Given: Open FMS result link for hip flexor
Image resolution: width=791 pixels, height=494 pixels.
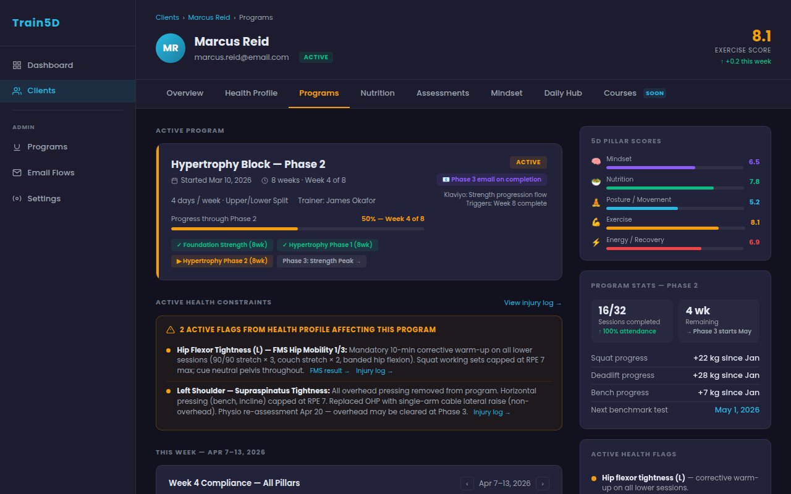Looking at the screenshot, I should click(x=329, y=371).
